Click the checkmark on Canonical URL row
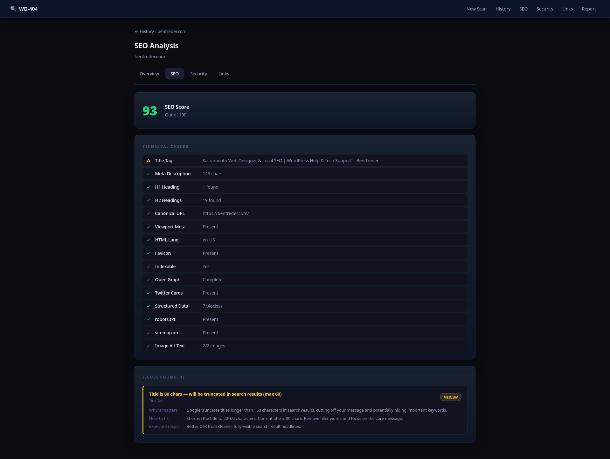 148,213
